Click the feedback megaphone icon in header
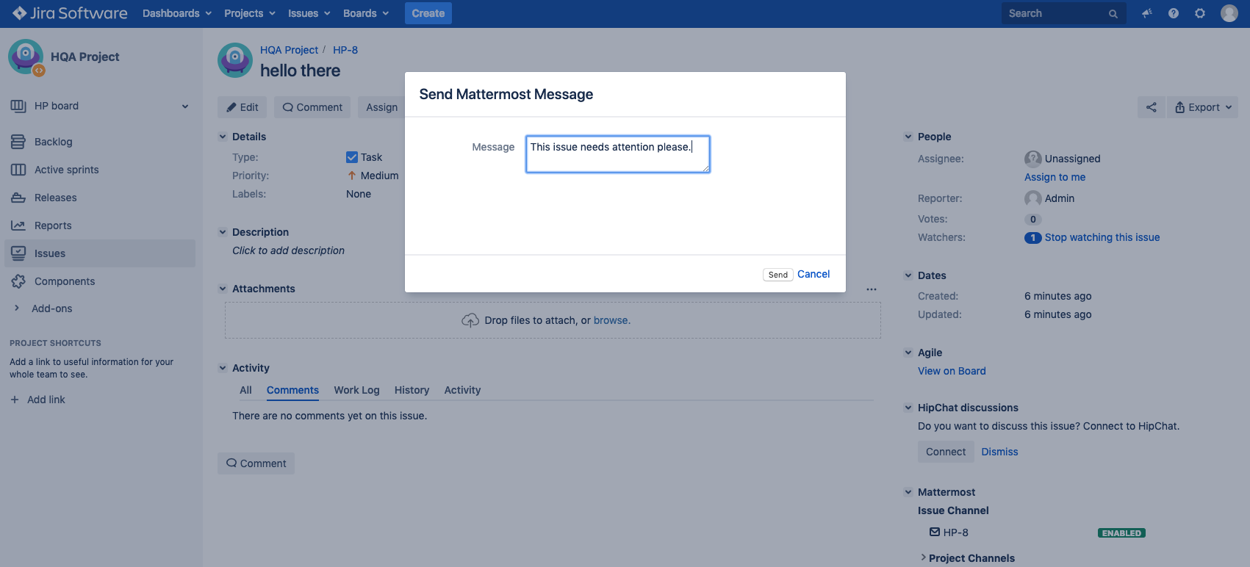 click(x=1146, y=13)
